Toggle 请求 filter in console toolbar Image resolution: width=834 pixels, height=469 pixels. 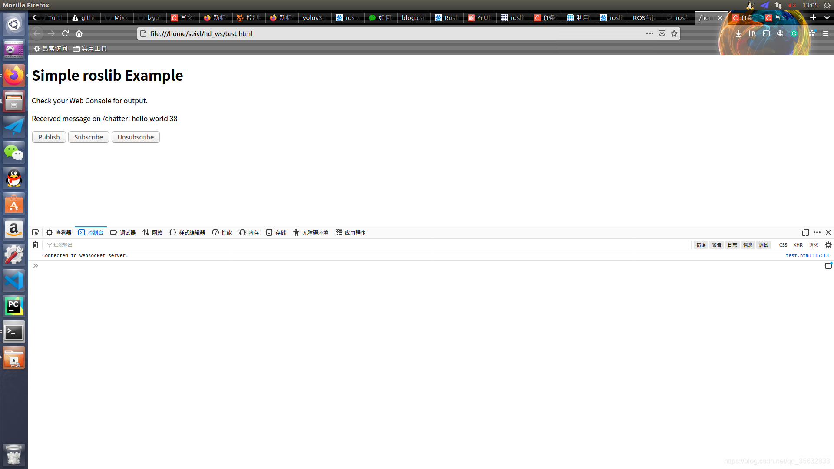(x=813, y=245)
